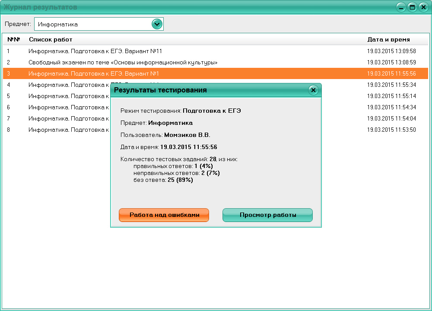Sort by the Список работ column header
Viewport: 432px width, 311px height.
pos(51,39)
